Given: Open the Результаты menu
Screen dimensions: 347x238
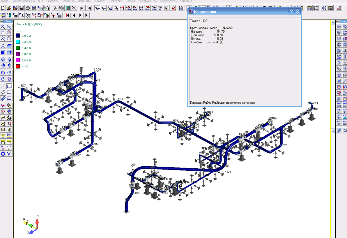Looking at the screenshot, I should pos(169,1).
